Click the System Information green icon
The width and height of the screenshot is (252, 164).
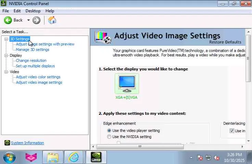[x=7, y=143]
